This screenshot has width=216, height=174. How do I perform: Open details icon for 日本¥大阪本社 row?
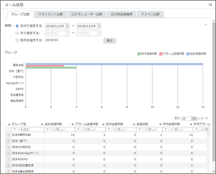pos(8,147)
